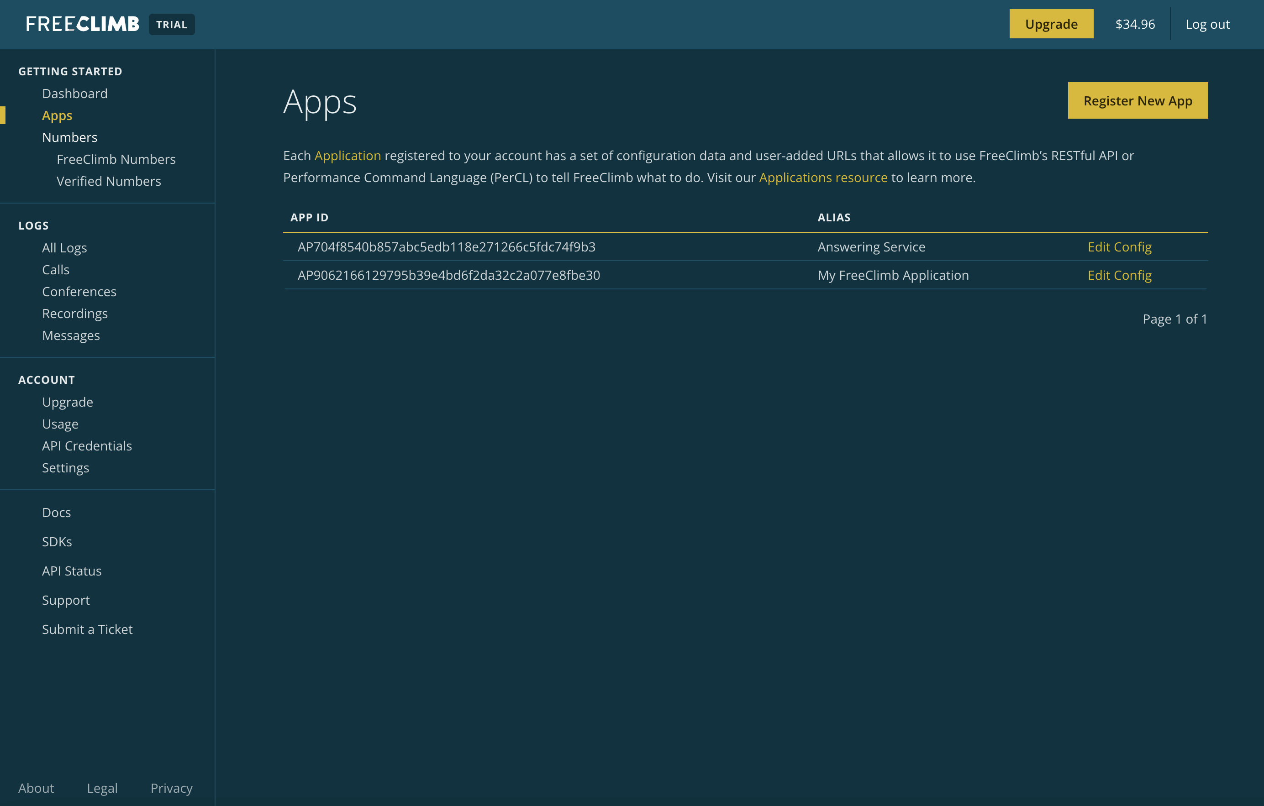
Task: Open SDKs link
Action: 57,542
